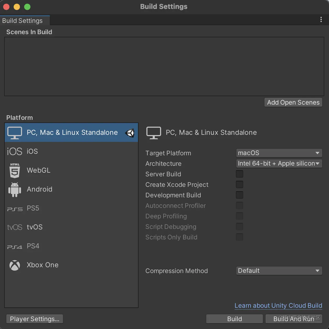
Task: Click the Architecture label text
Action: [163, 164]
